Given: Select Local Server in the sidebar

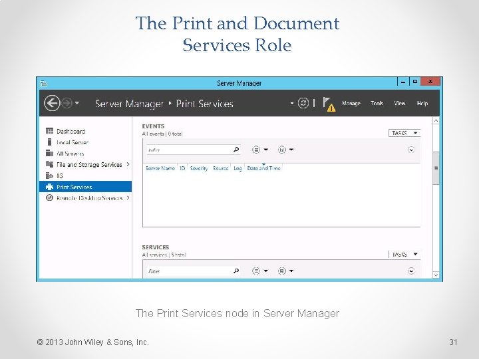Looking at the screenshot, I should (86, 142).
